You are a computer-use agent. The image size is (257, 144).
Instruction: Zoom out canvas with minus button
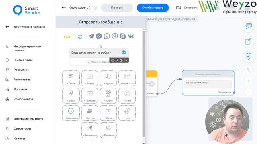pyautogui.click(x=248, y=92)
